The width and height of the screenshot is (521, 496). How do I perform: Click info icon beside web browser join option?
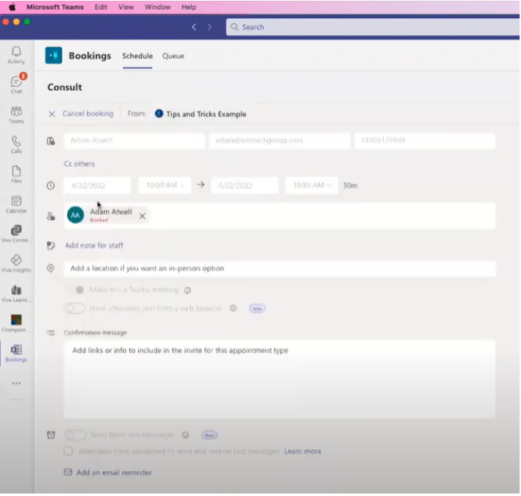point(233,308)
